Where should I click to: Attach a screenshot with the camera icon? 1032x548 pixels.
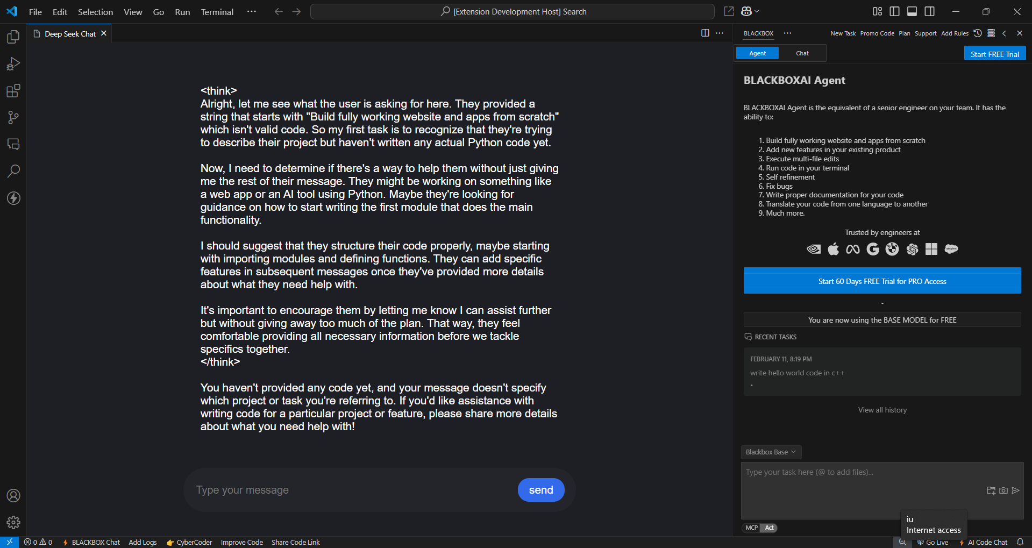coord(1003,490)
